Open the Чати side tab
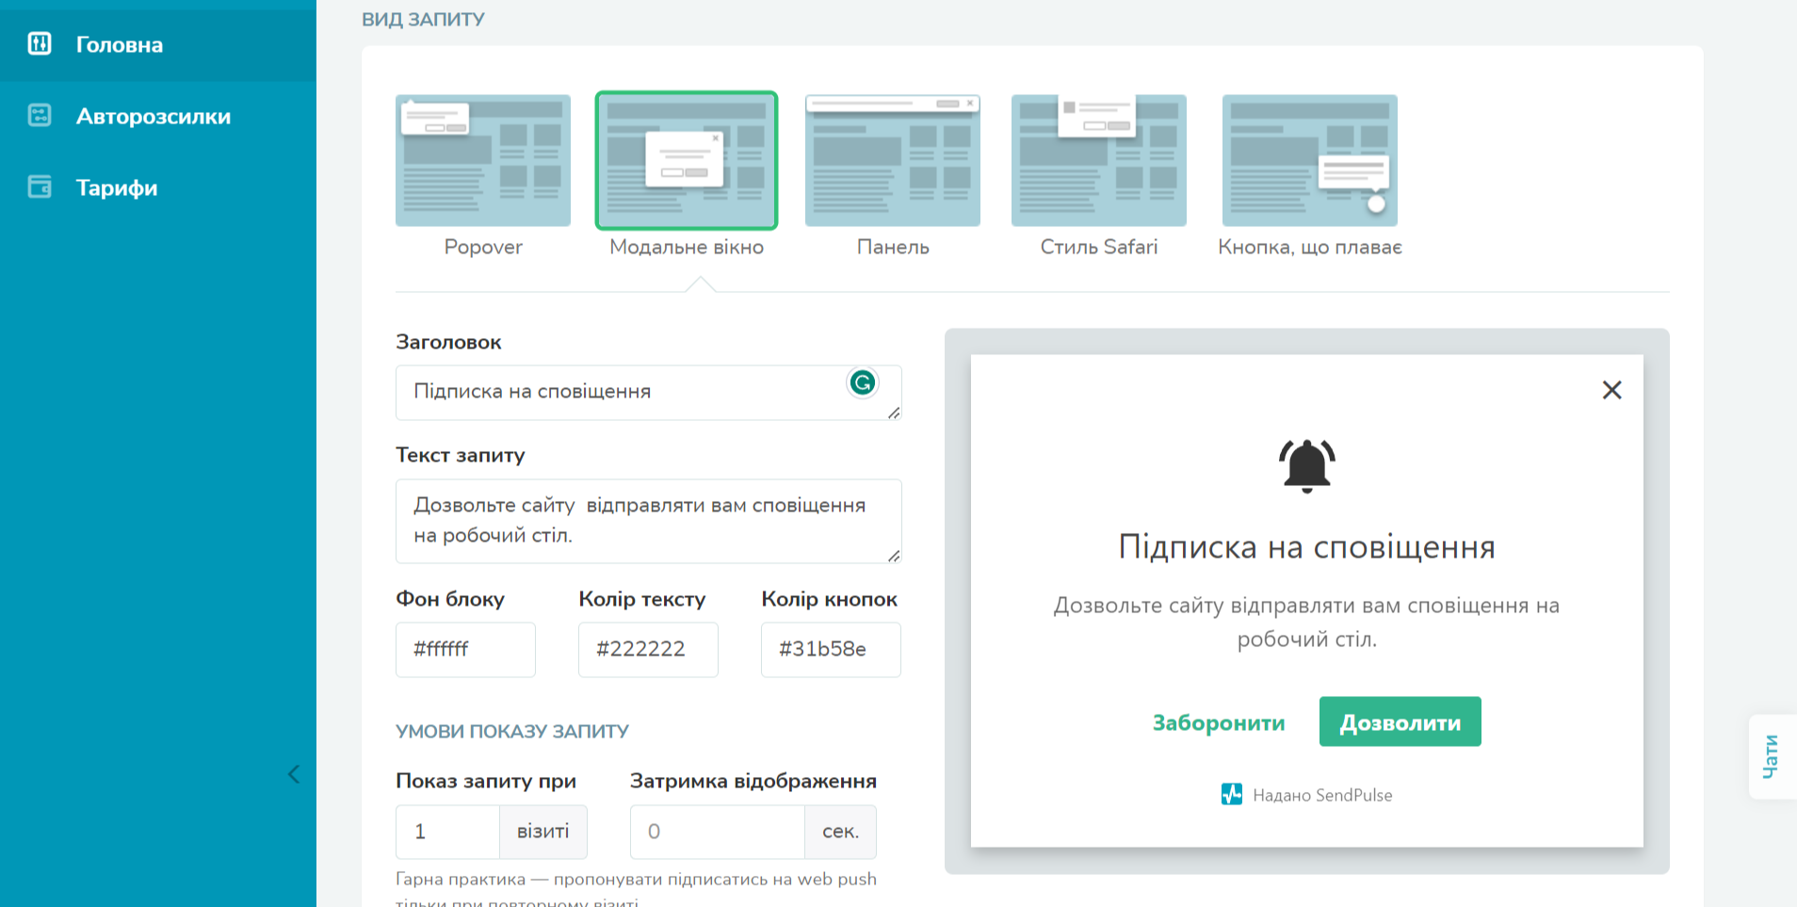Viewport: 1797px width, 907px height. tap(1772, 756)
